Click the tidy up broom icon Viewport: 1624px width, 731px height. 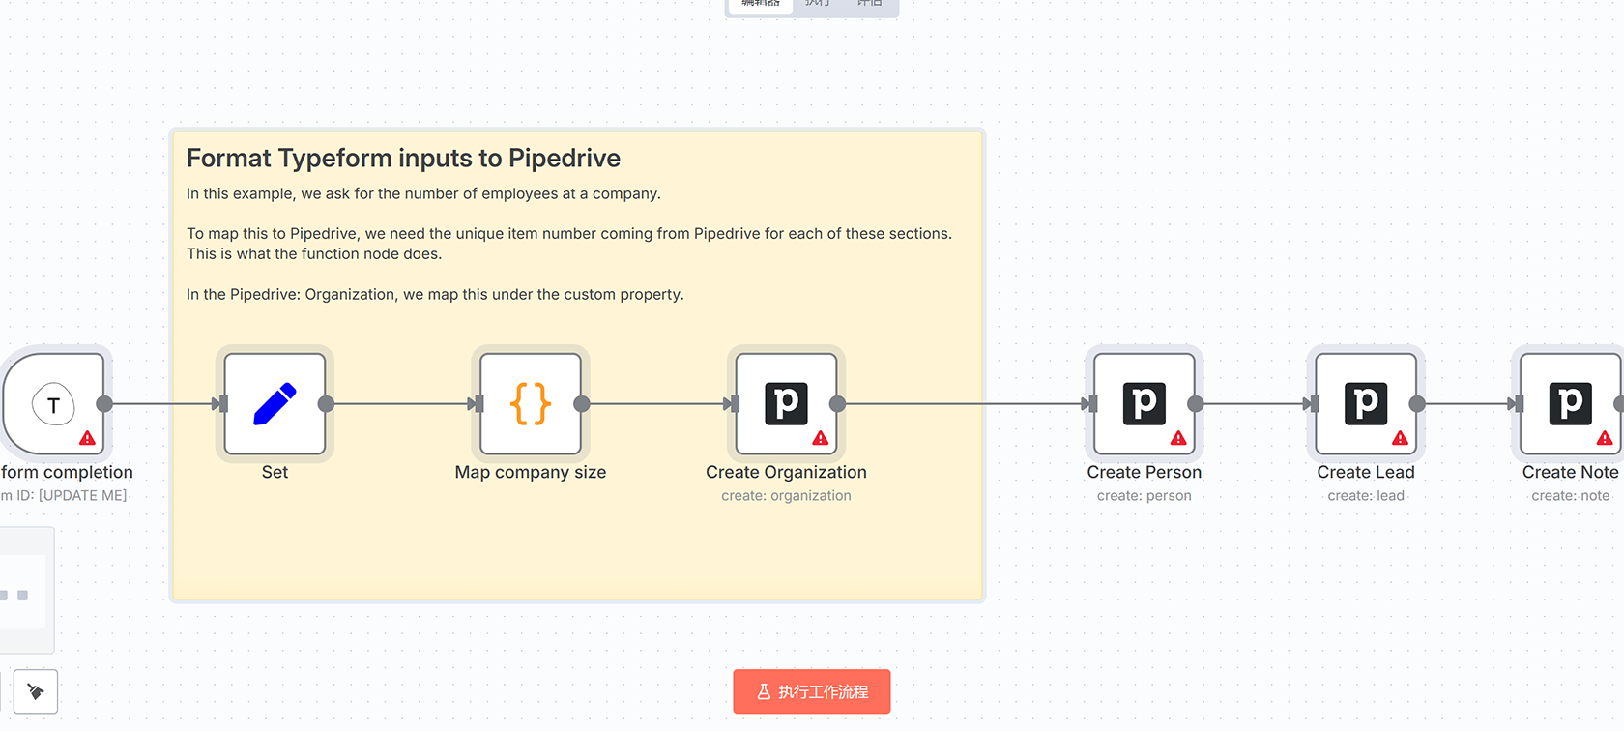coord(36,691)
